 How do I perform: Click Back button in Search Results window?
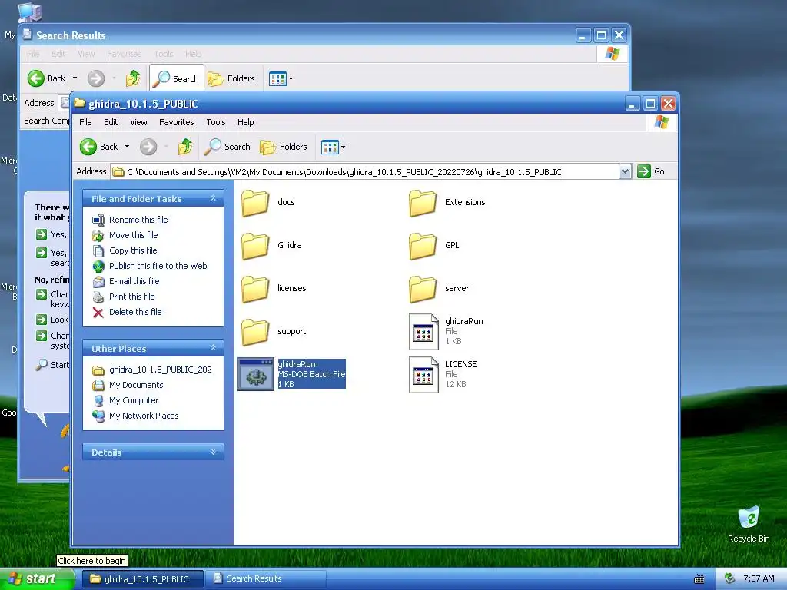[x=47, y=79]
